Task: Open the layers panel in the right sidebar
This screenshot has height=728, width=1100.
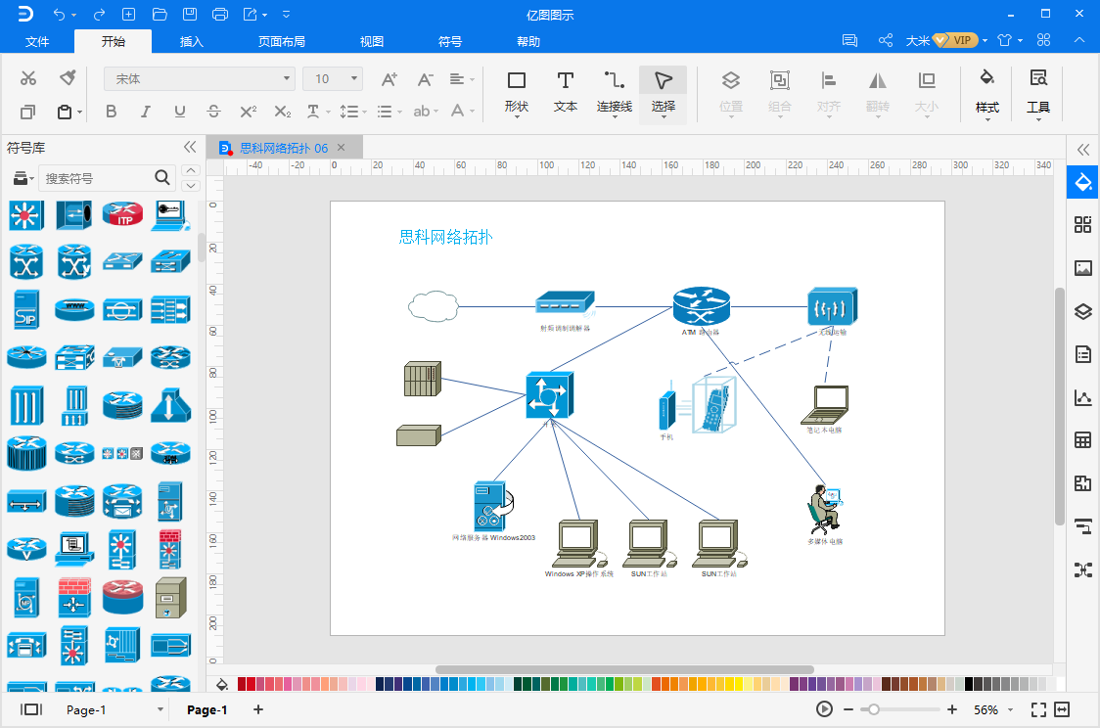Action: [1083, 311]
